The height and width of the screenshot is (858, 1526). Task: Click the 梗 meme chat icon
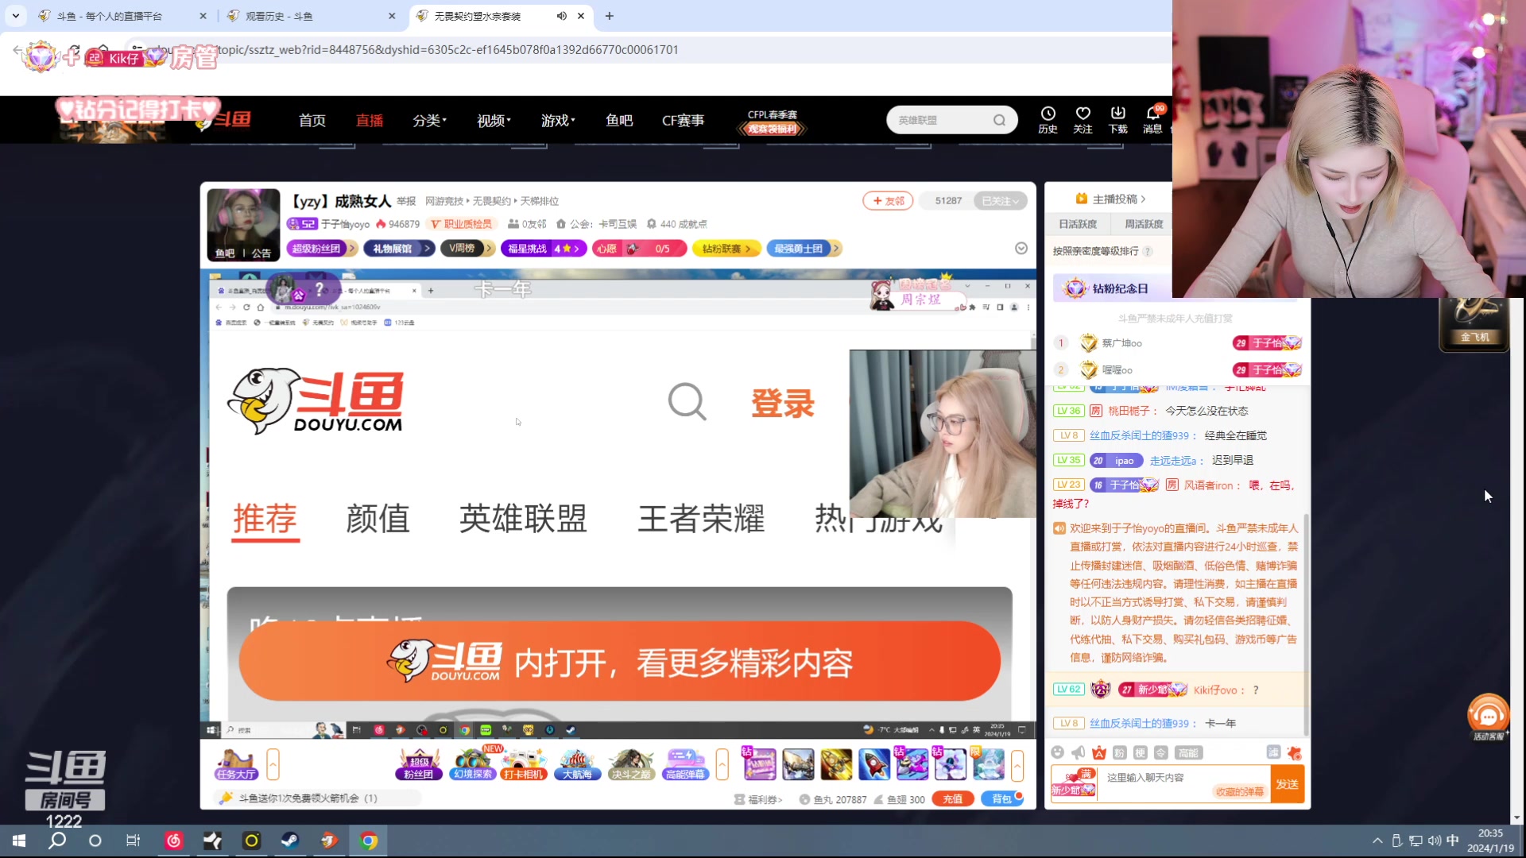pyautogui.click(x=1140, y=752)
